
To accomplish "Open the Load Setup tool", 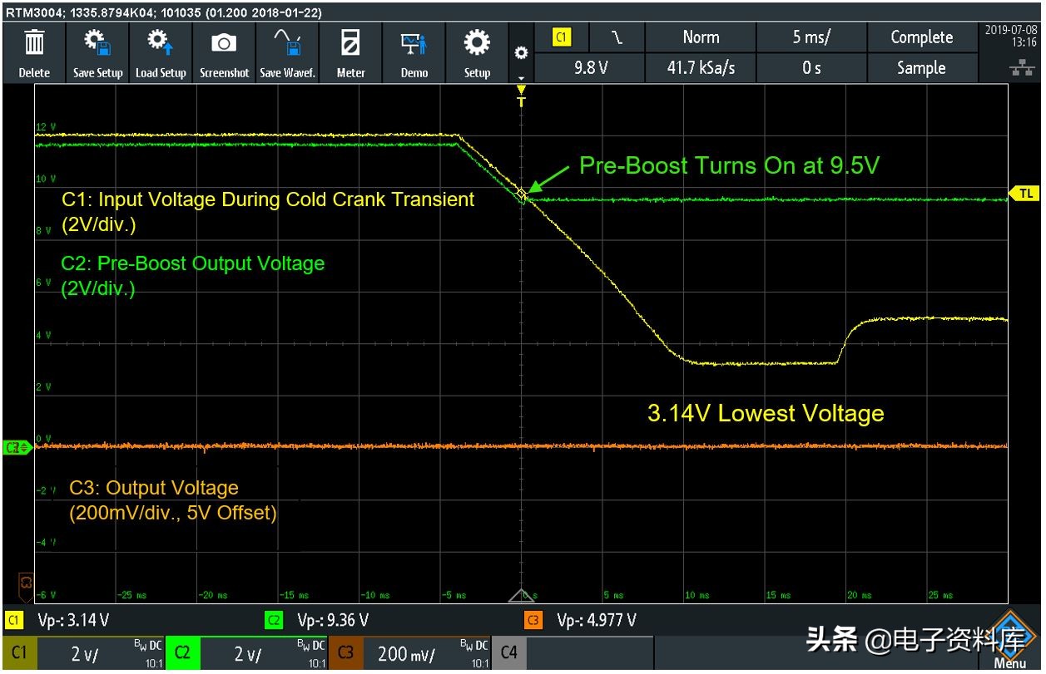I will (x=161, y=52).
